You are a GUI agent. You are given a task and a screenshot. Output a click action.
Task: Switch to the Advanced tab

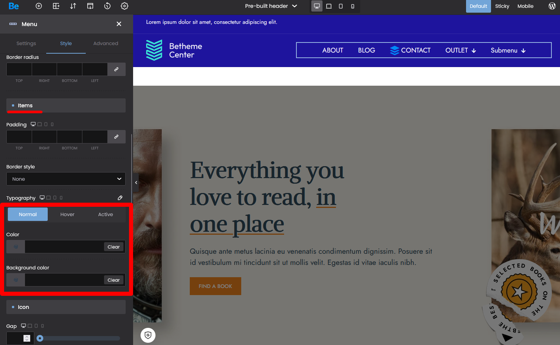[x=106, y=44]
